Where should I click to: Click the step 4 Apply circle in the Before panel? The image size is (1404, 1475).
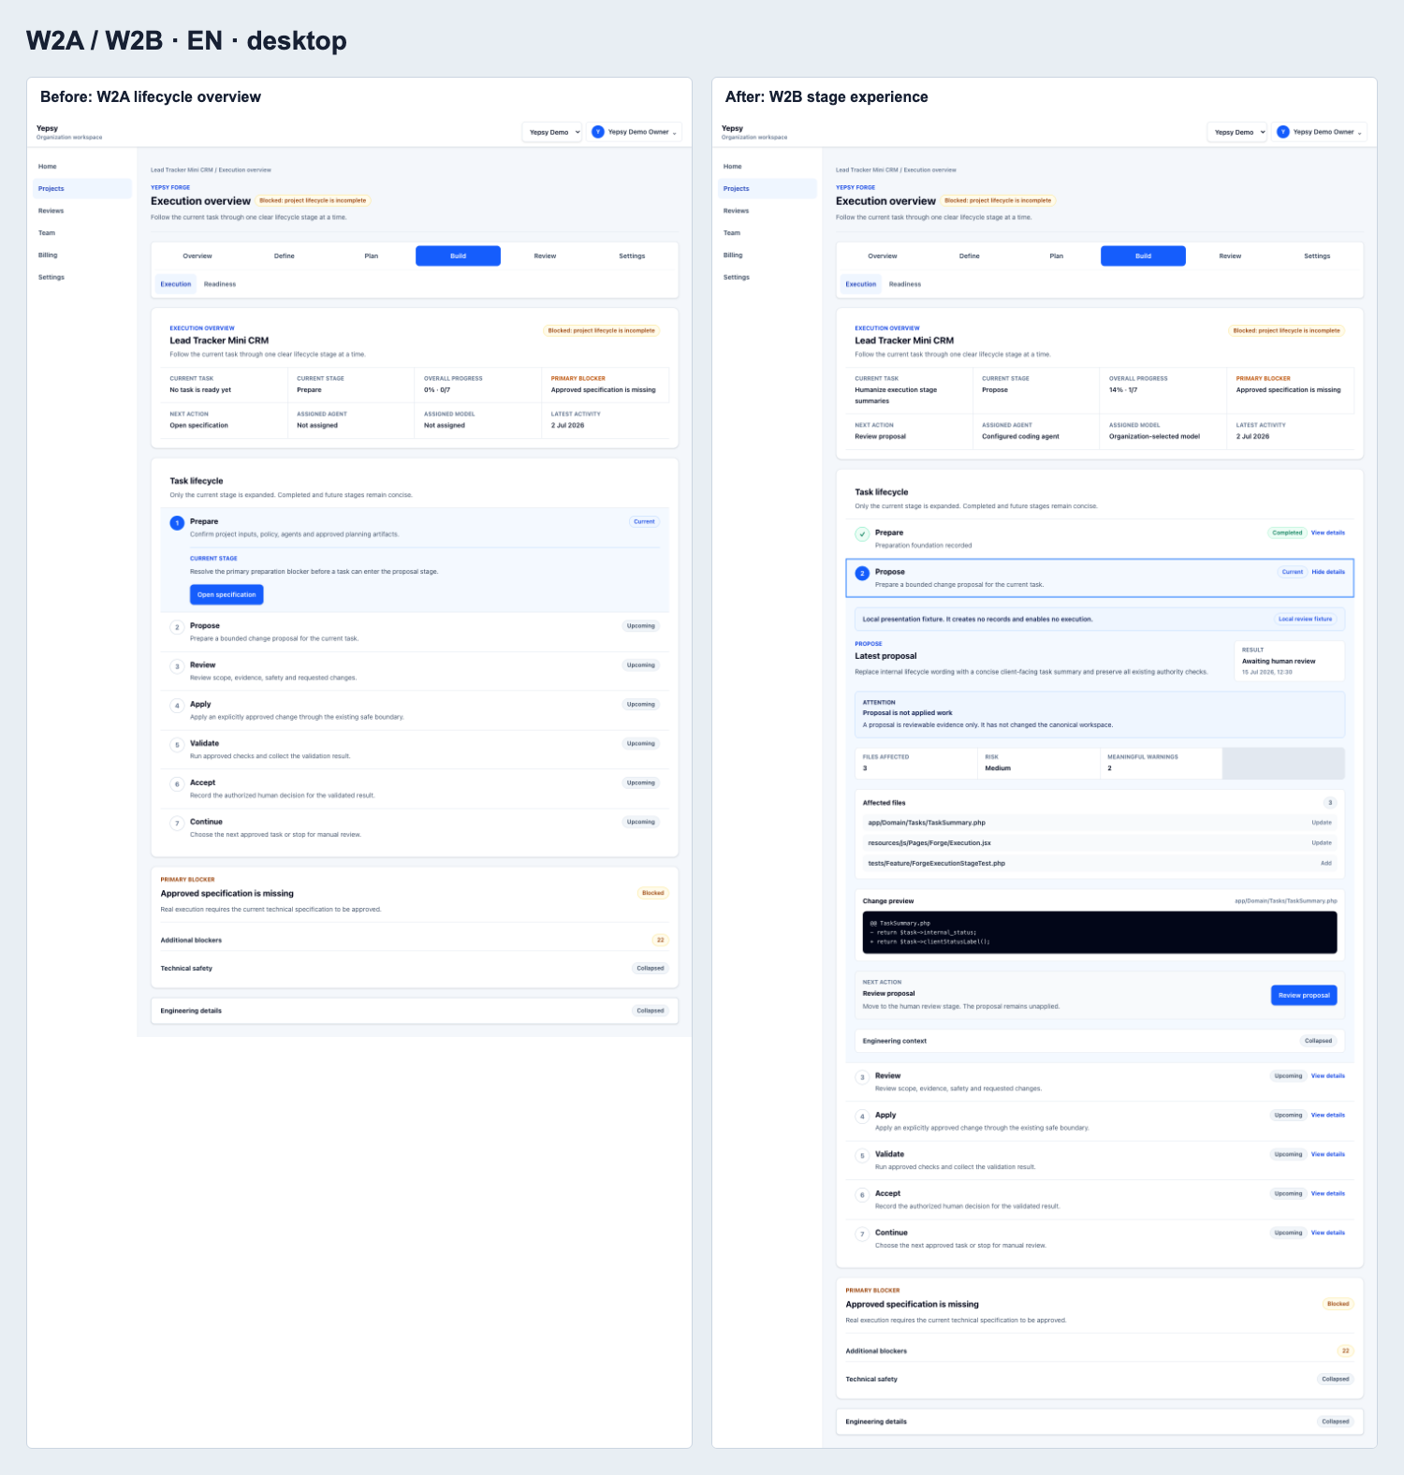pos(177,706)
